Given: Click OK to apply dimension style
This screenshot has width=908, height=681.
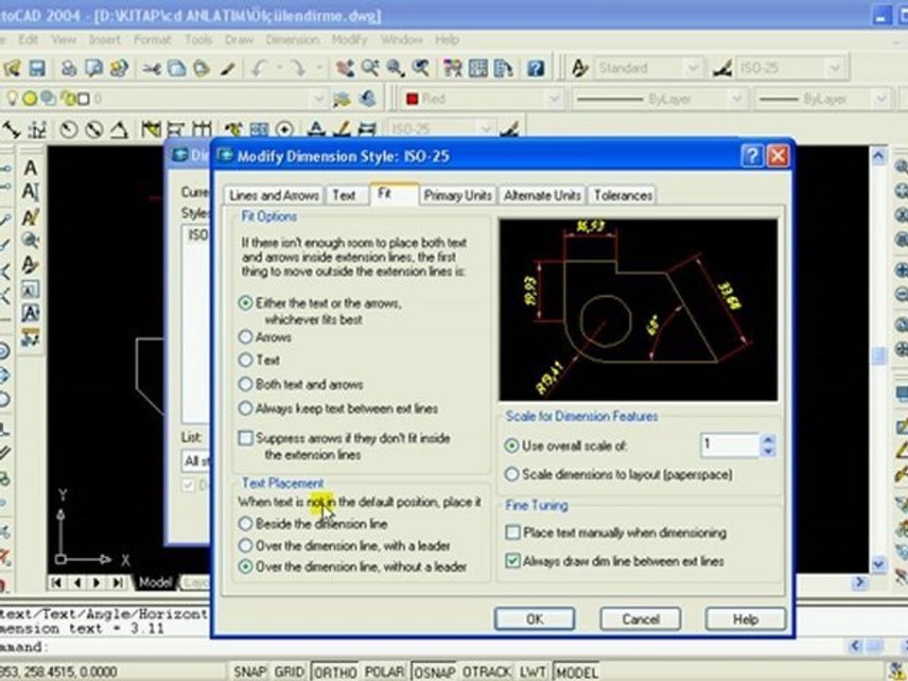Looking at the screenshot, I should (x=534, y=619).
